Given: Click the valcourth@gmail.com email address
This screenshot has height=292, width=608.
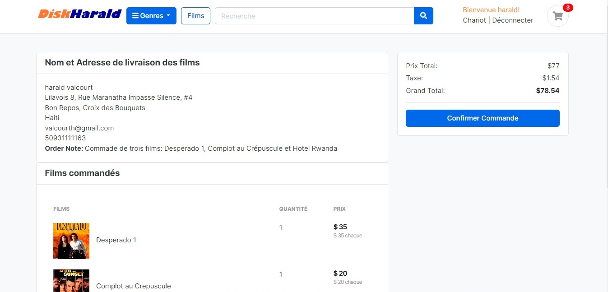Looking at the screenshot, I should [x=79, y=128].
